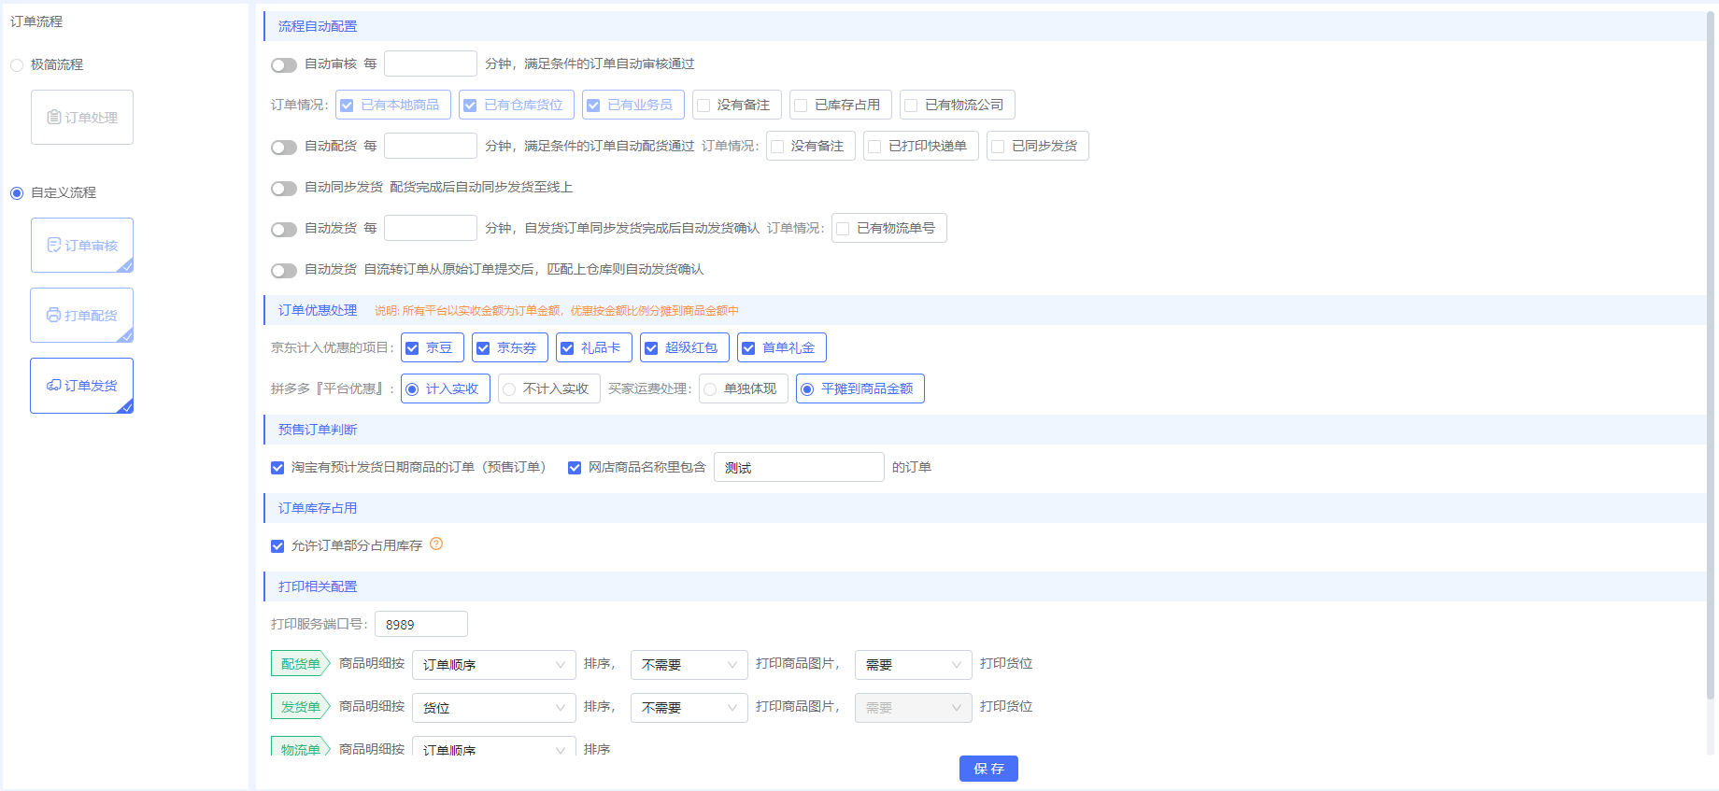Uncheck the 京东券 discount option

pos(483,348)
